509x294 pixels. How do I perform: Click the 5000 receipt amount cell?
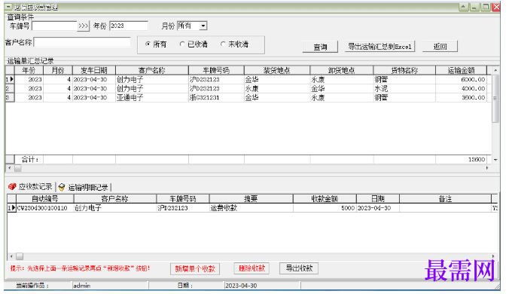[x=325, y=208]
